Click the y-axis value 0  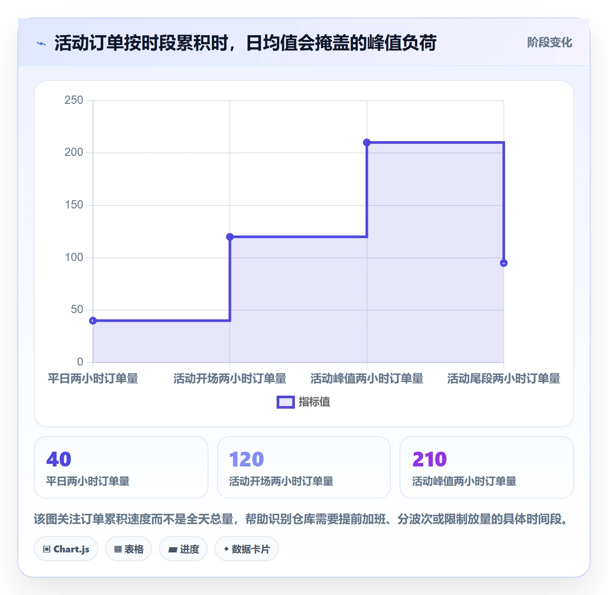click(80, 362)
